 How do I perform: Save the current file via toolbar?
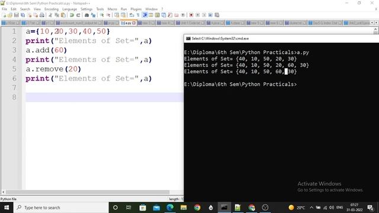pos(16,15)
